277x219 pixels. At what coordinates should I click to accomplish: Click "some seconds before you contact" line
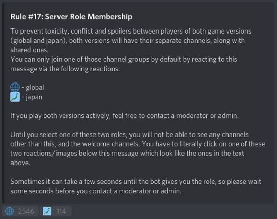click(96, 191)
